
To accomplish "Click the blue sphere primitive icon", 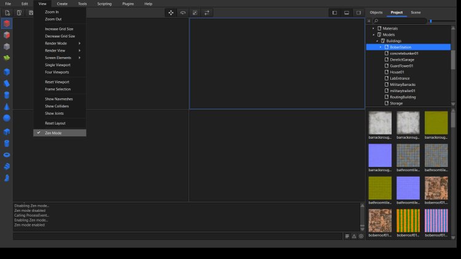I will tap(7, 118).
